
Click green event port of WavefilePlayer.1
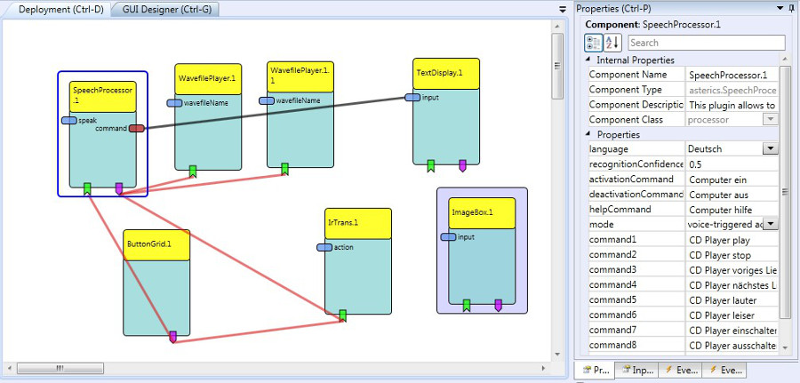tap(192, 171)
